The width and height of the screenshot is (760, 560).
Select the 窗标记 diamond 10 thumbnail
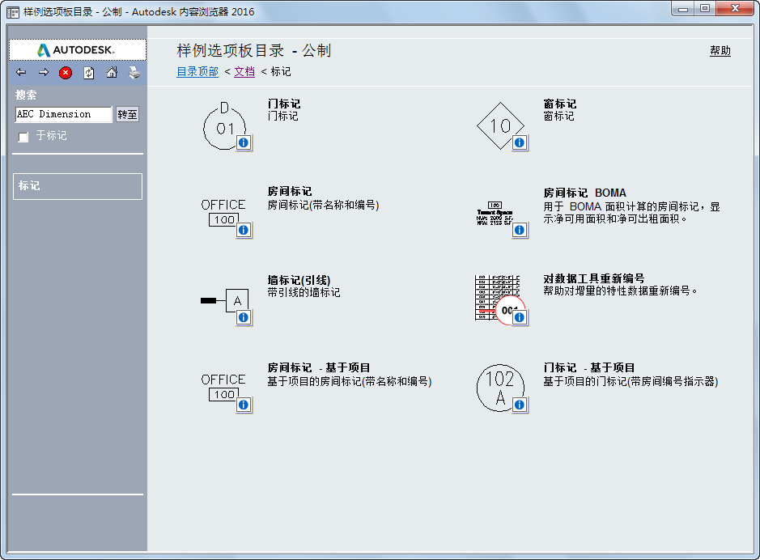tap(500, 125)
